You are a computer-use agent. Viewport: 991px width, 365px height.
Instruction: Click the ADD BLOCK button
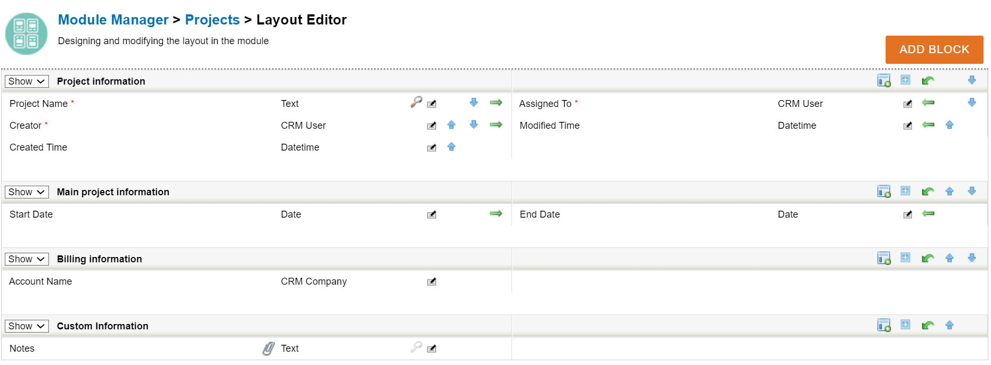(934, 49)
